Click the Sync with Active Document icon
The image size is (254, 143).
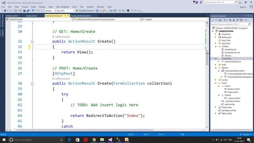tap(230, 20)
